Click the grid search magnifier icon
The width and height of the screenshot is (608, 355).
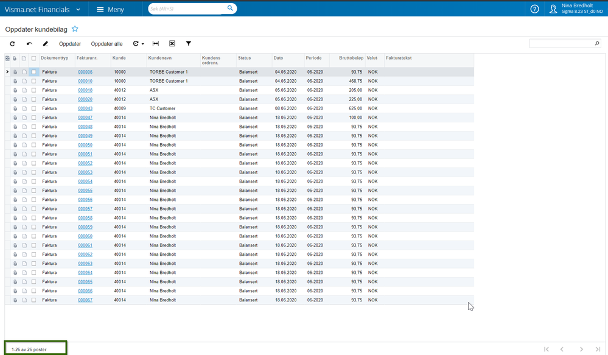click(x=597, y=43)
